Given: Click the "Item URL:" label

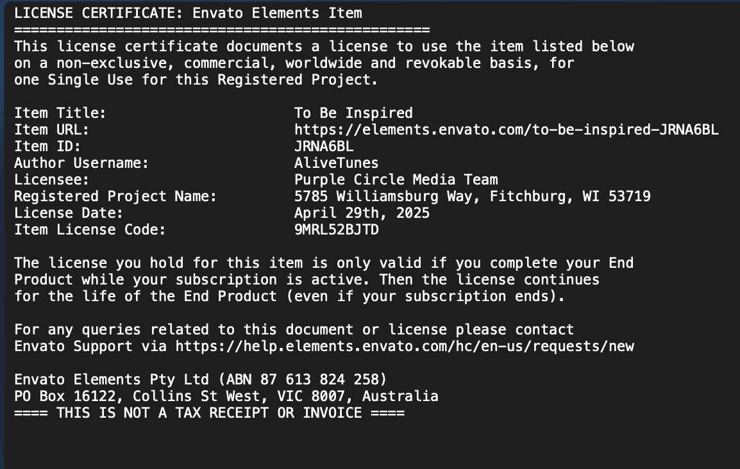Looking at the screenshot, I should click(51, 130).
